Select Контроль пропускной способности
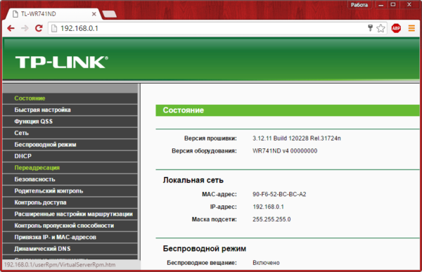The image size is (422, 272). [x=70, y=226]
